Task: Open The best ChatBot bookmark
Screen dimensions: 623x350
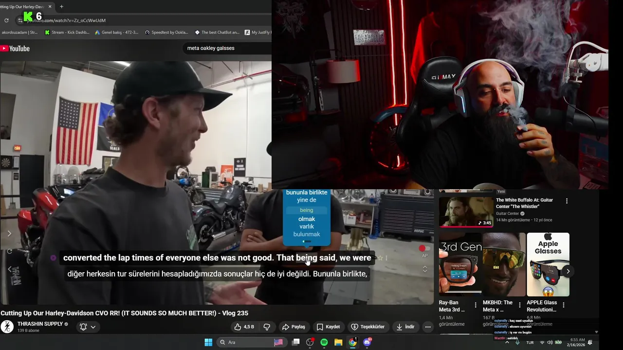Action: click(217, 33)
